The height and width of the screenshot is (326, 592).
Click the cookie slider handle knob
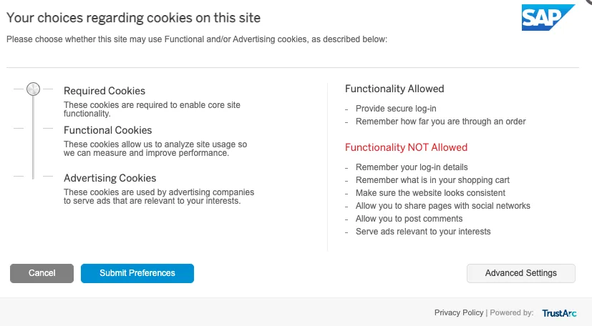33,89
